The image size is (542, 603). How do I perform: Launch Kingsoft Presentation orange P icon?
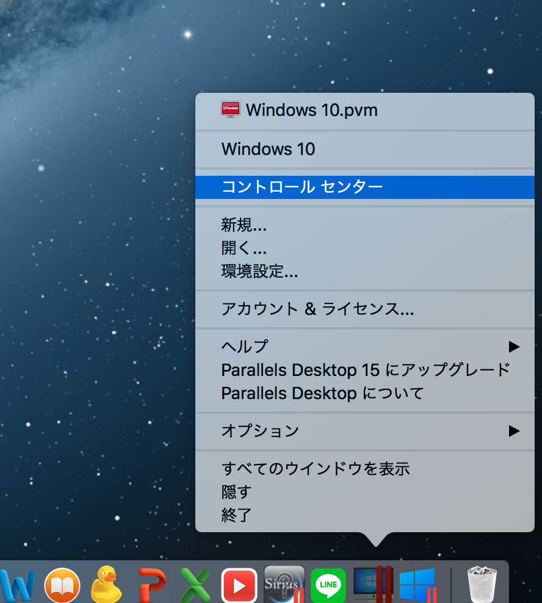pos(152,585)
